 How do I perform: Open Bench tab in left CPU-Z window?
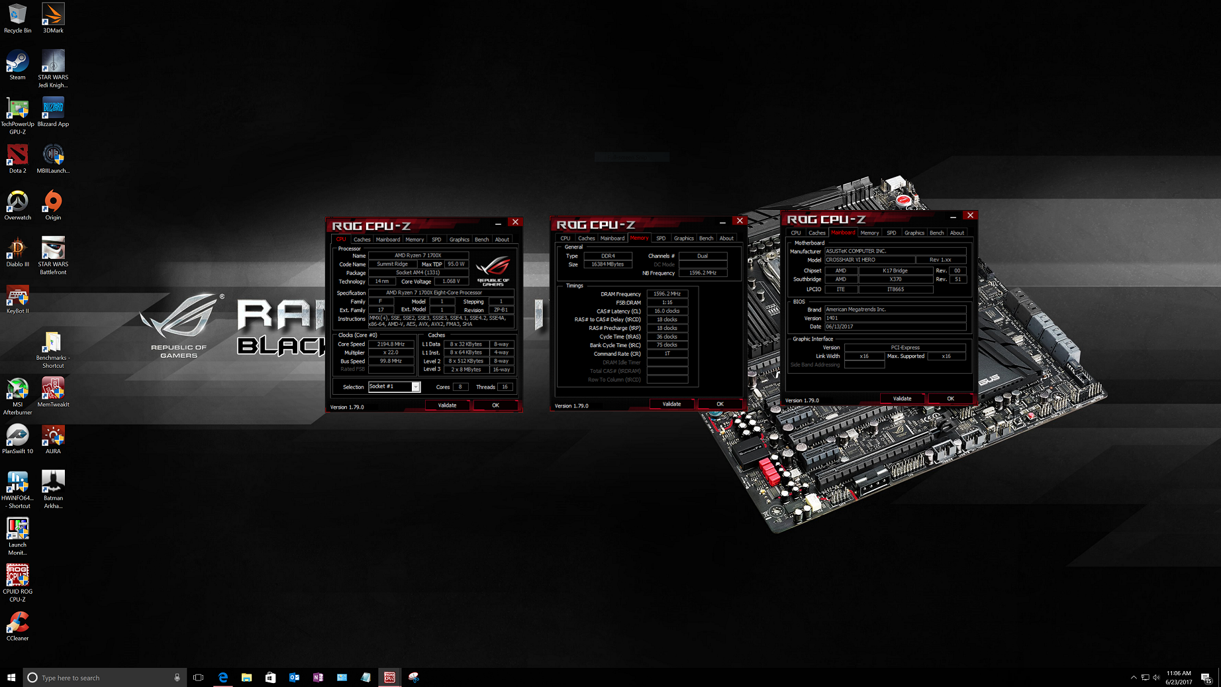coord(482,240)
